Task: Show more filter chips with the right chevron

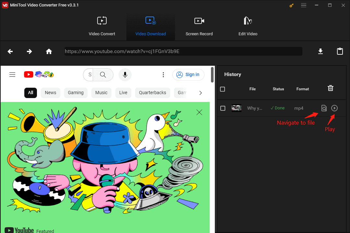Action: point(201,93)
